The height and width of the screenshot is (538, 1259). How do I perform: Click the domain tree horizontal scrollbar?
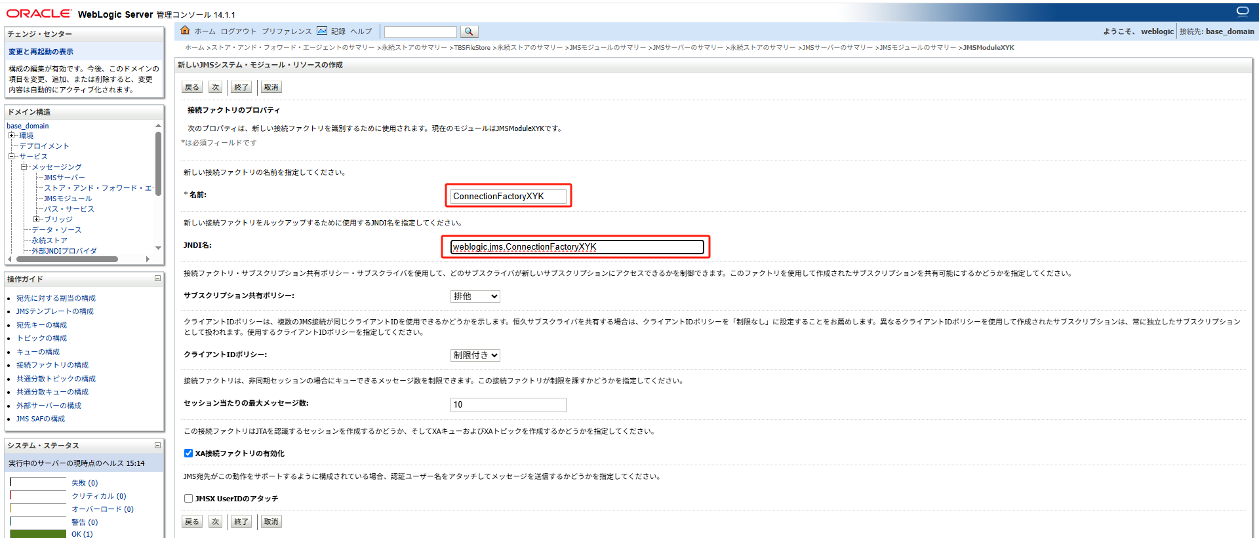pos(67,259)
